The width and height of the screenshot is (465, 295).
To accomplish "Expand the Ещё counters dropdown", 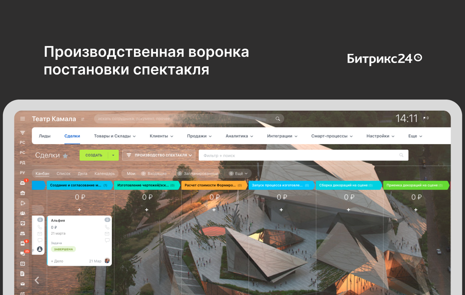I will pyautogui.click(x=239, y=173).
